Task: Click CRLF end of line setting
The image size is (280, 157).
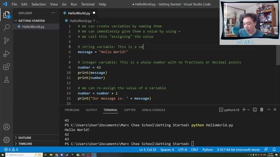Action: [194, 150]
